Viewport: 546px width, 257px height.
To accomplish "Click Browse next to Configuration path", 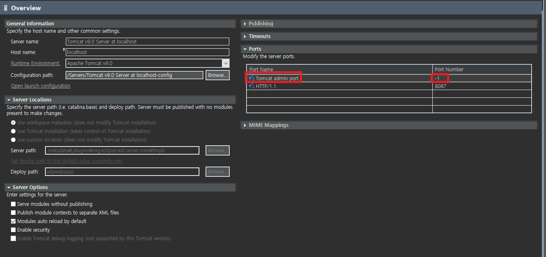I will [217, 75].
